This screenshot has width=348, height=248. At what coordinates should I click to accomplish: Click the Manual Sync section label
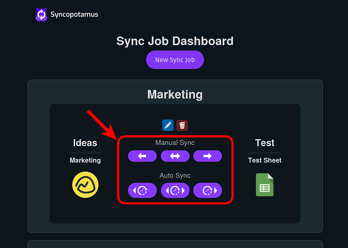click(175, 142)
